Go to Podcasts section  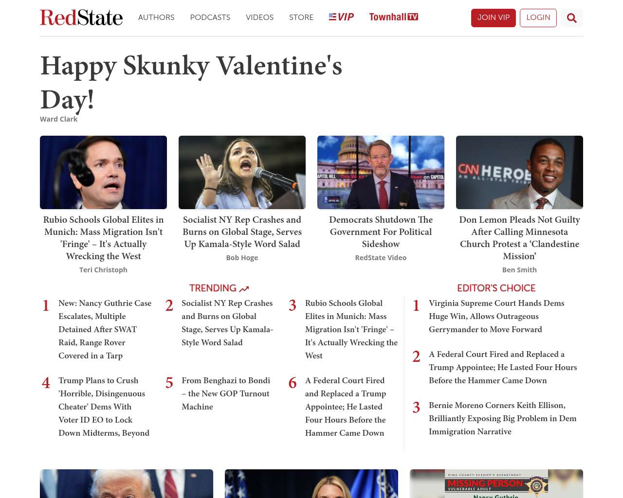click(210, 18)
